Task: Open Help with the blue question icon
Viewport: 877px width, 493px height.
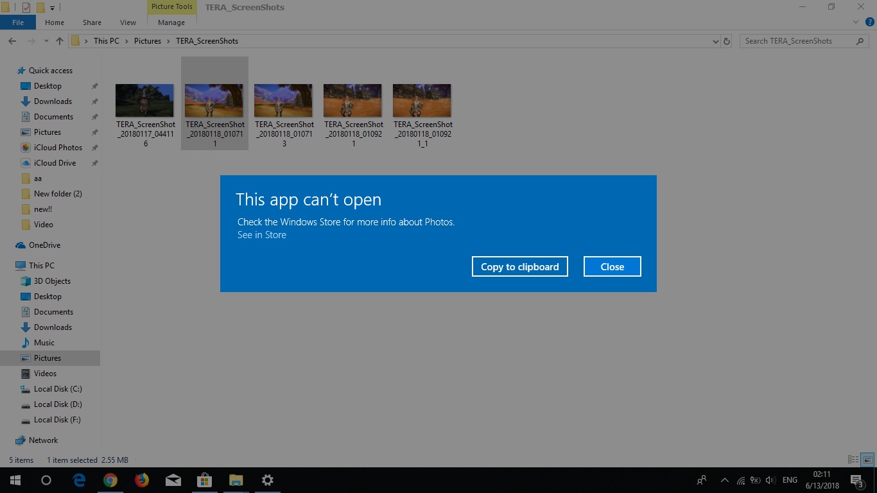Action: click(x=870, y=22)
